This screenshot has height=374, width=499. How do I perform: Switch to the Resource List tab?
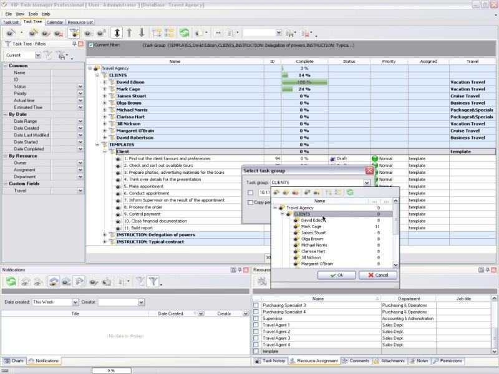pos(80,22)
